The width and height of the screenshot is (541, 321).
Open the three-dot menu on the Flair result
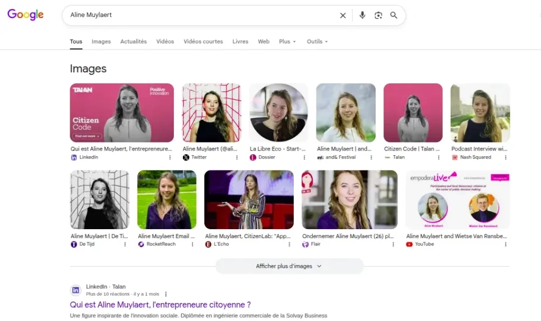tap(393, 244)
